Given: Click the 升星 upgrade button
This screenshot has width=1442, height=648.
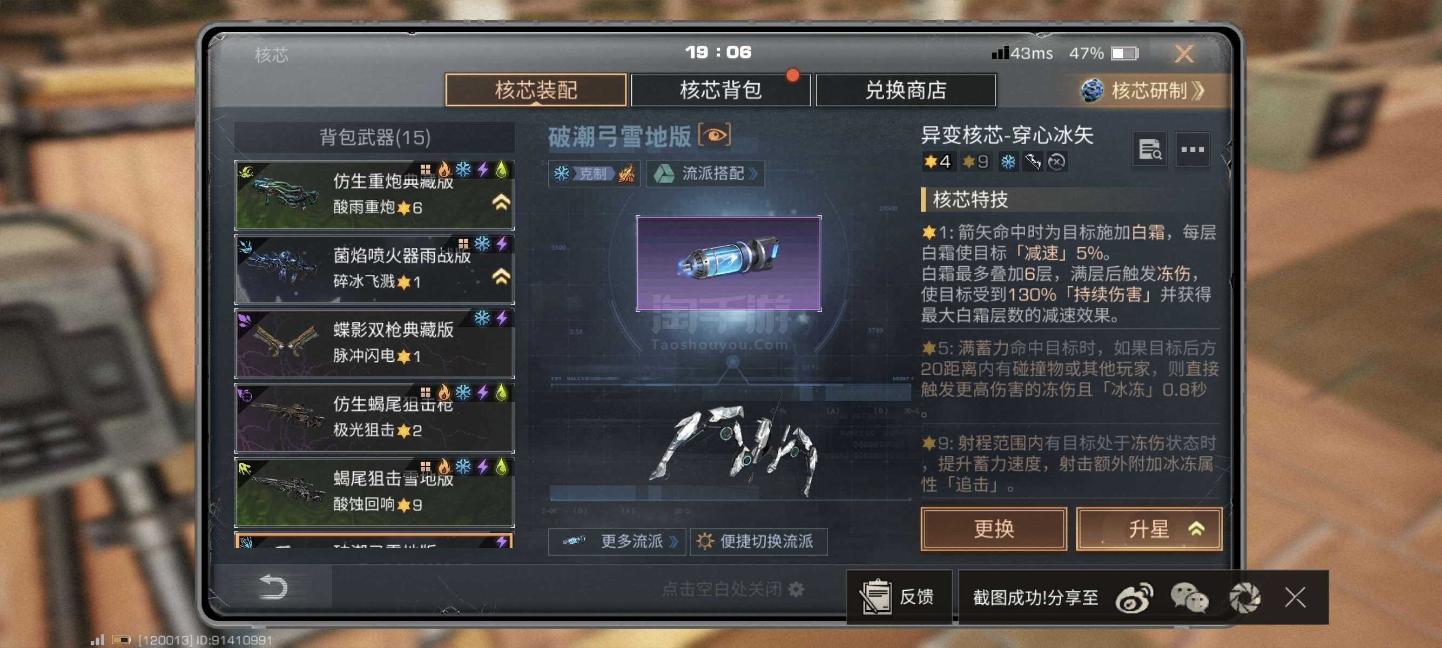Looking at the screenshot, I should coord(1149,529).
